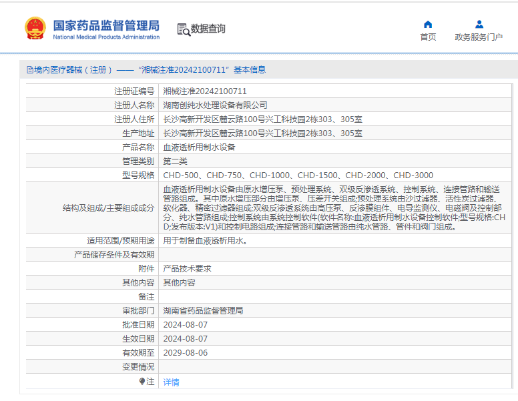
Task: Click the 结构及组成 description paragraph
Action: [x=334, y=208]
